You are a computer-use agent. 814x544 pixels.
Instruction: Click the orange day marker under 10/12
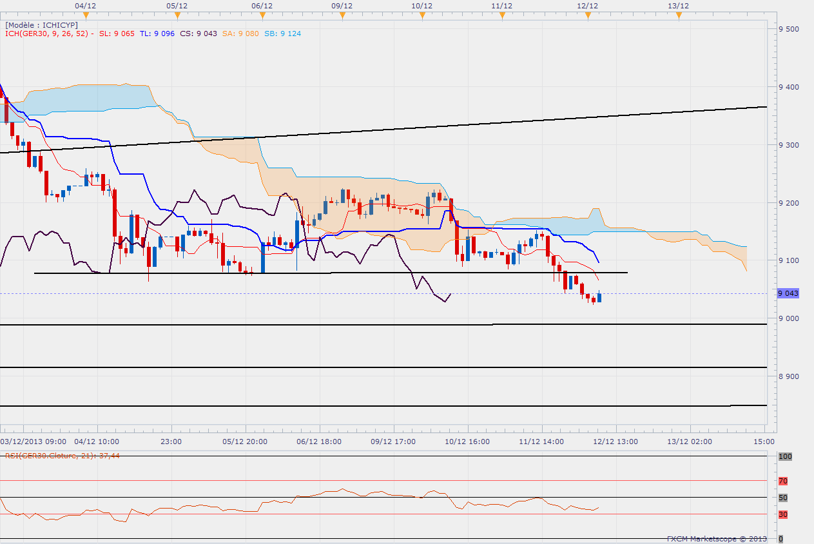422,17
